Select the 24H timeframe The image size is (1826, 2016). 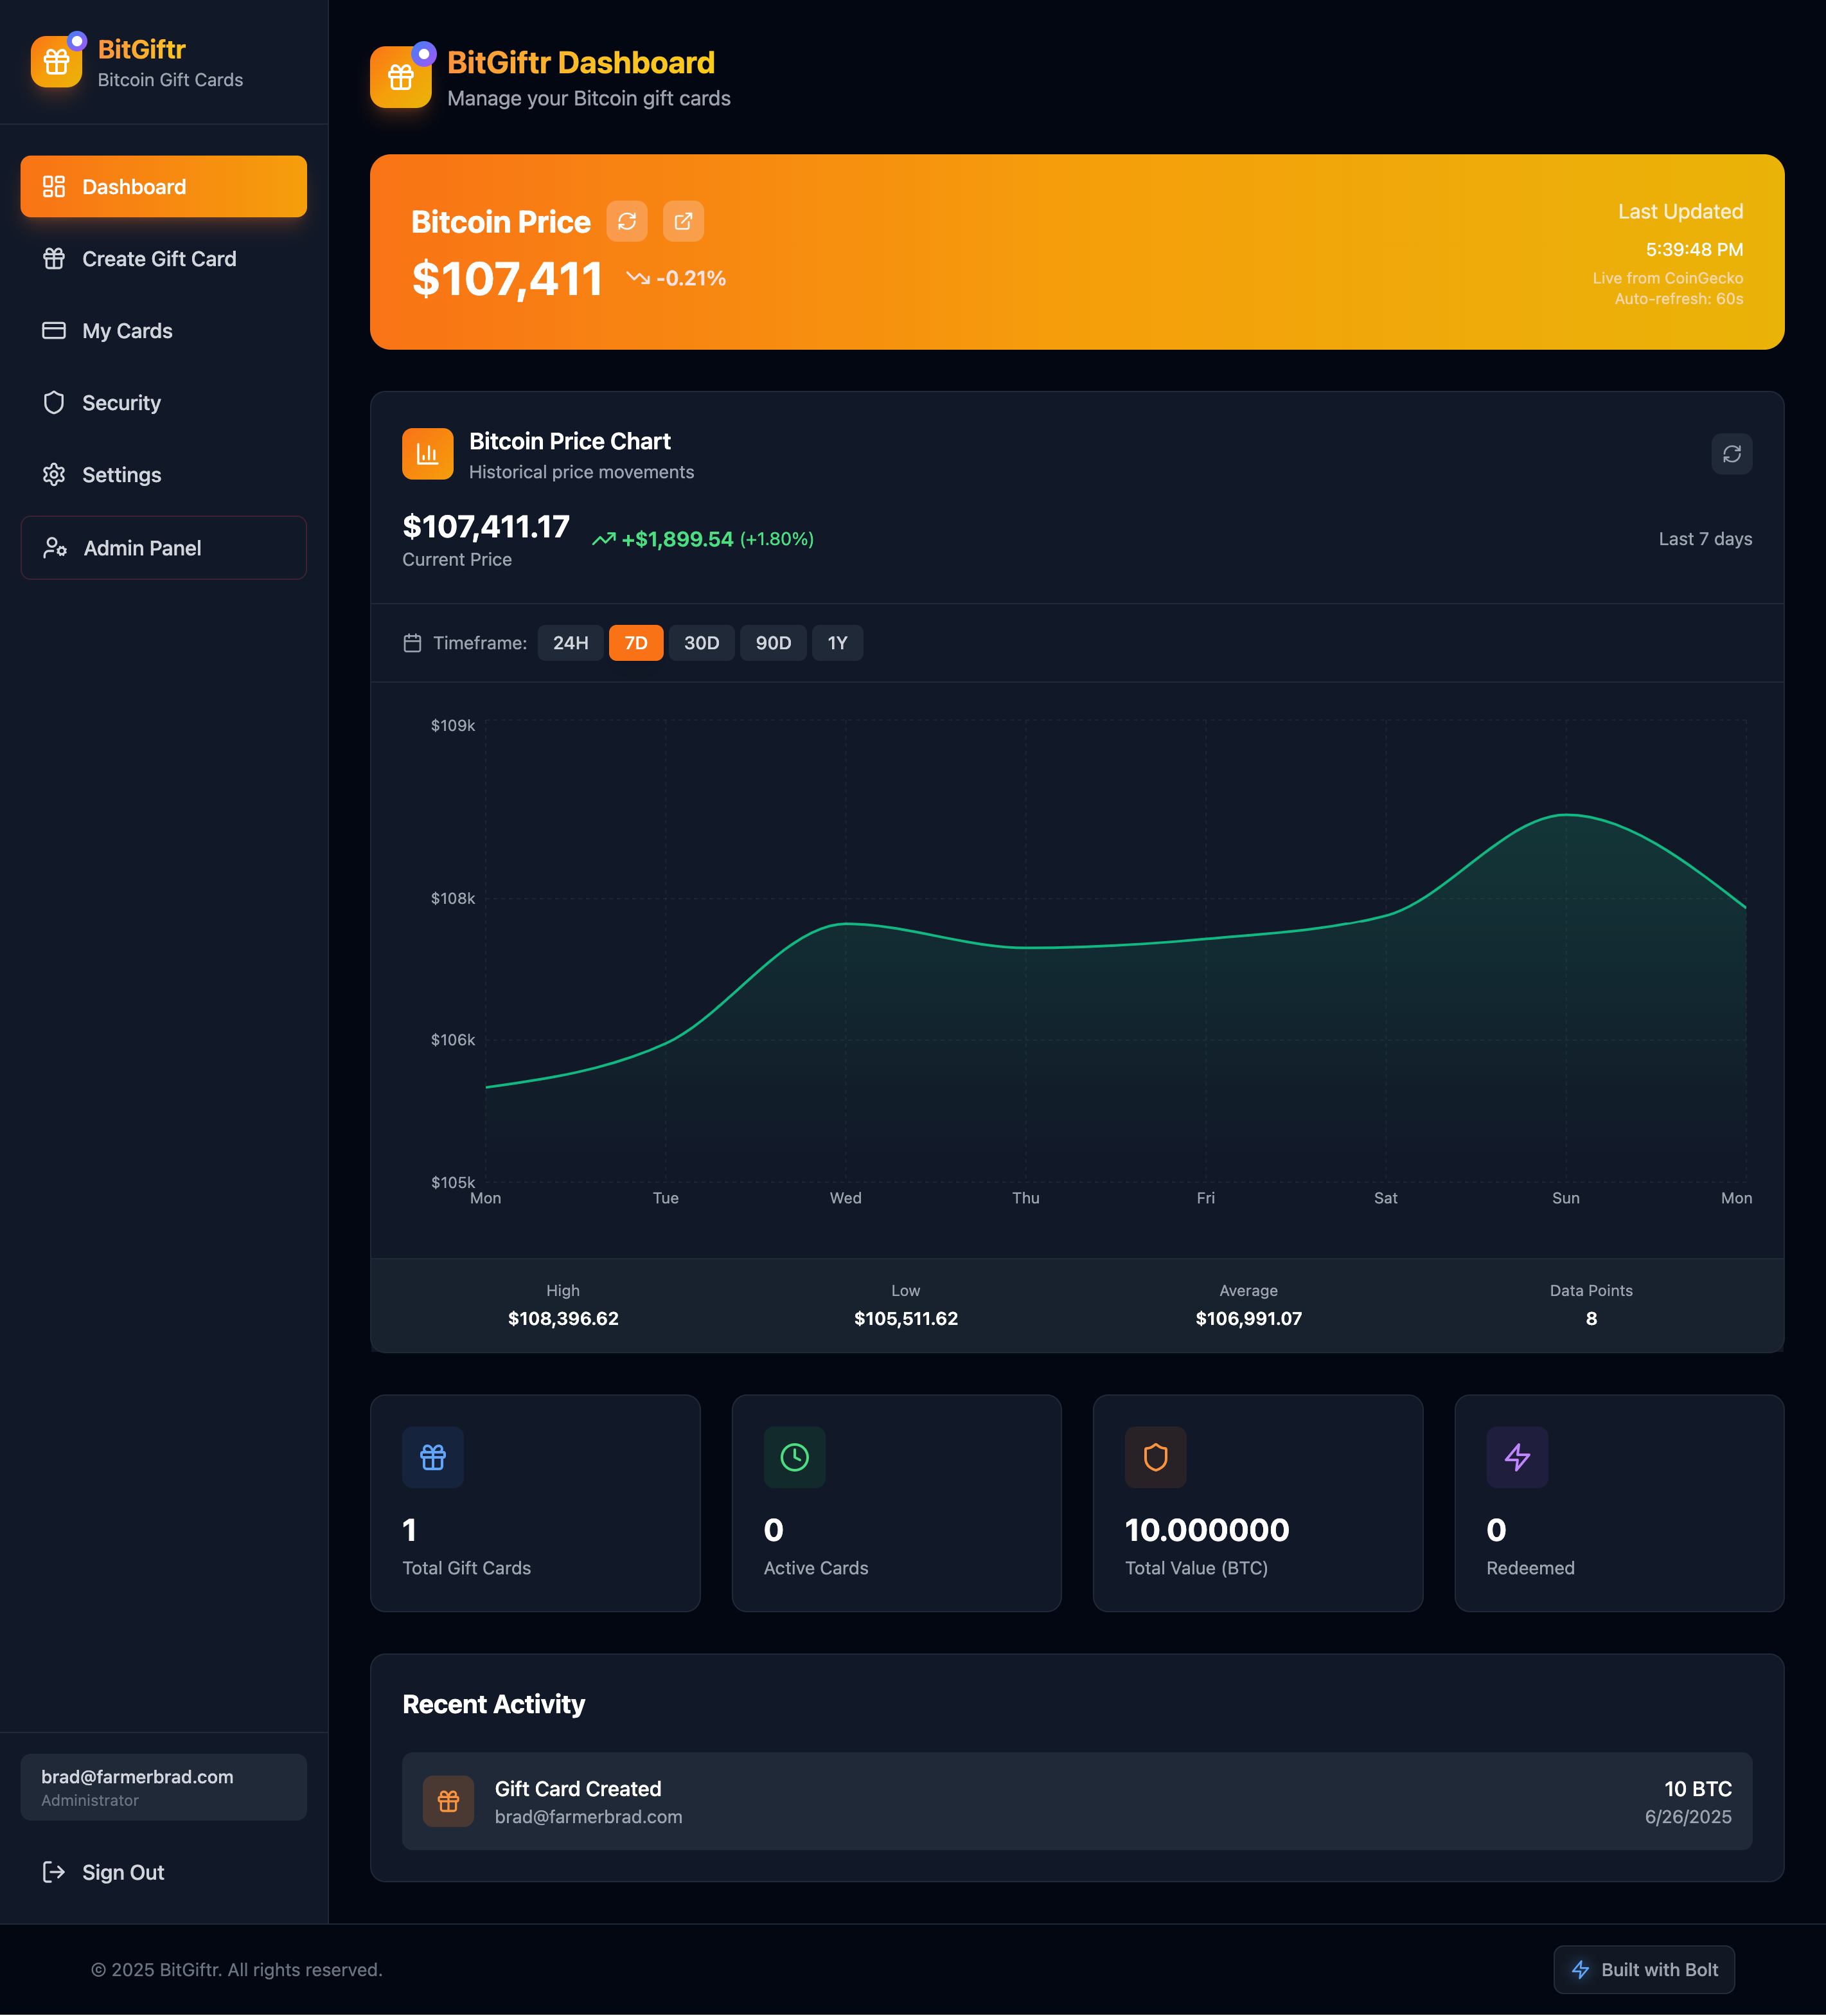click(571, 643)
